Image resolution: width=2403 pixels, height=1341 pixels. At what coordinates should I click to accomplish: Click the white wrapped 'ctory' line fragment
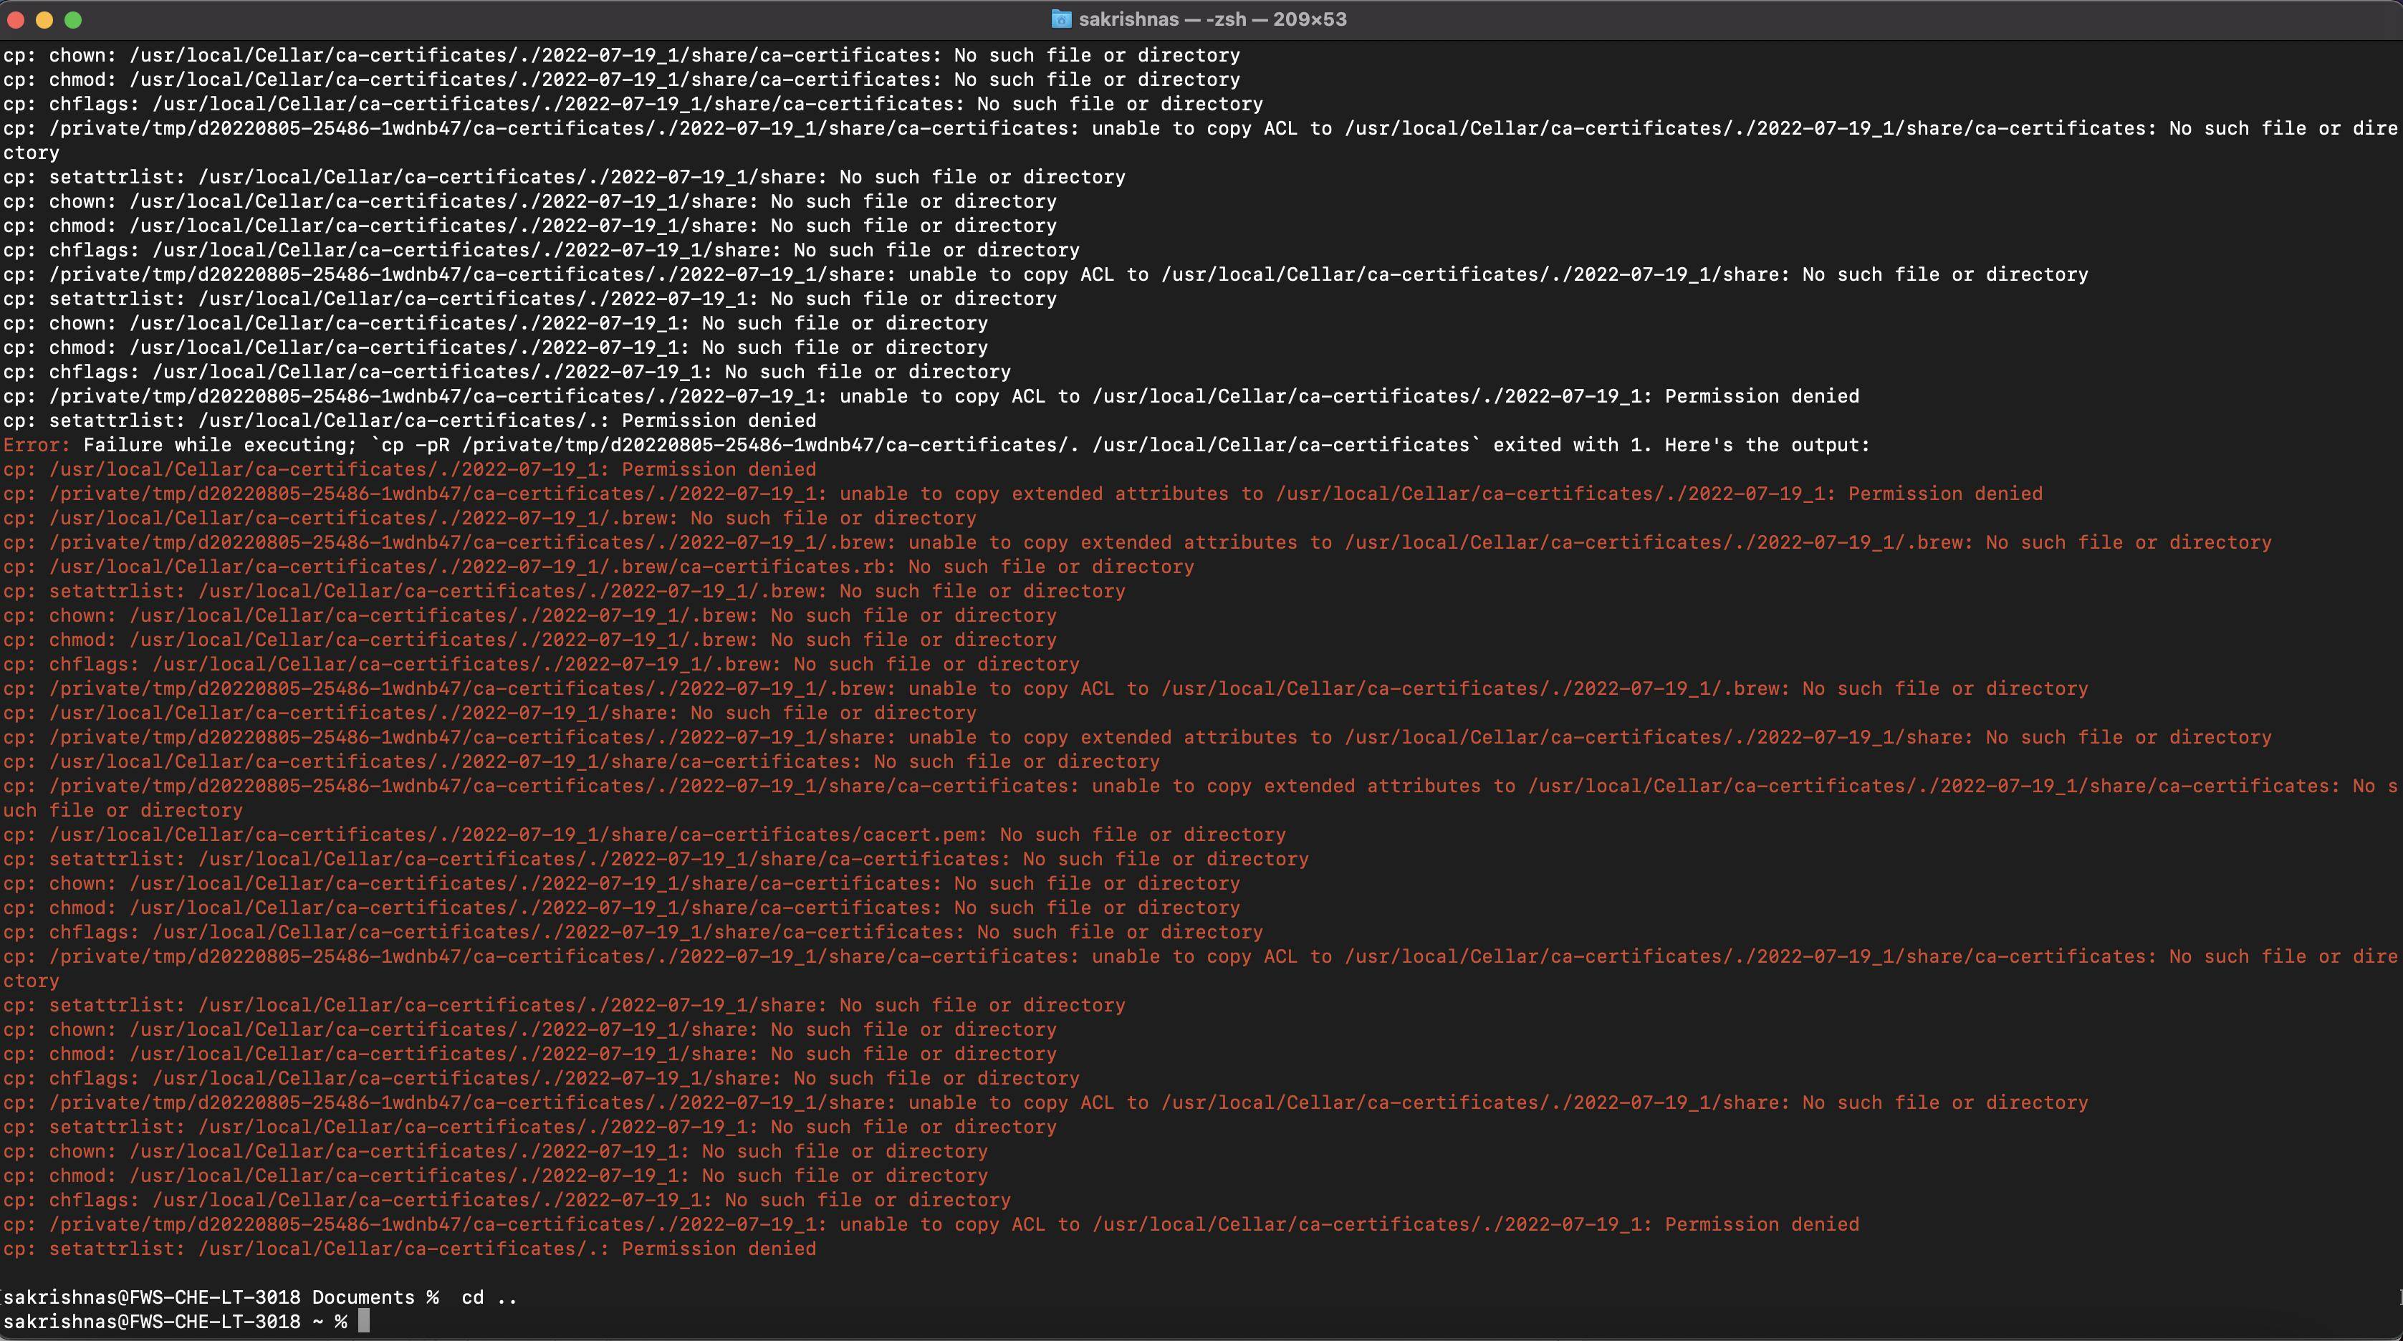pos(31,153)
